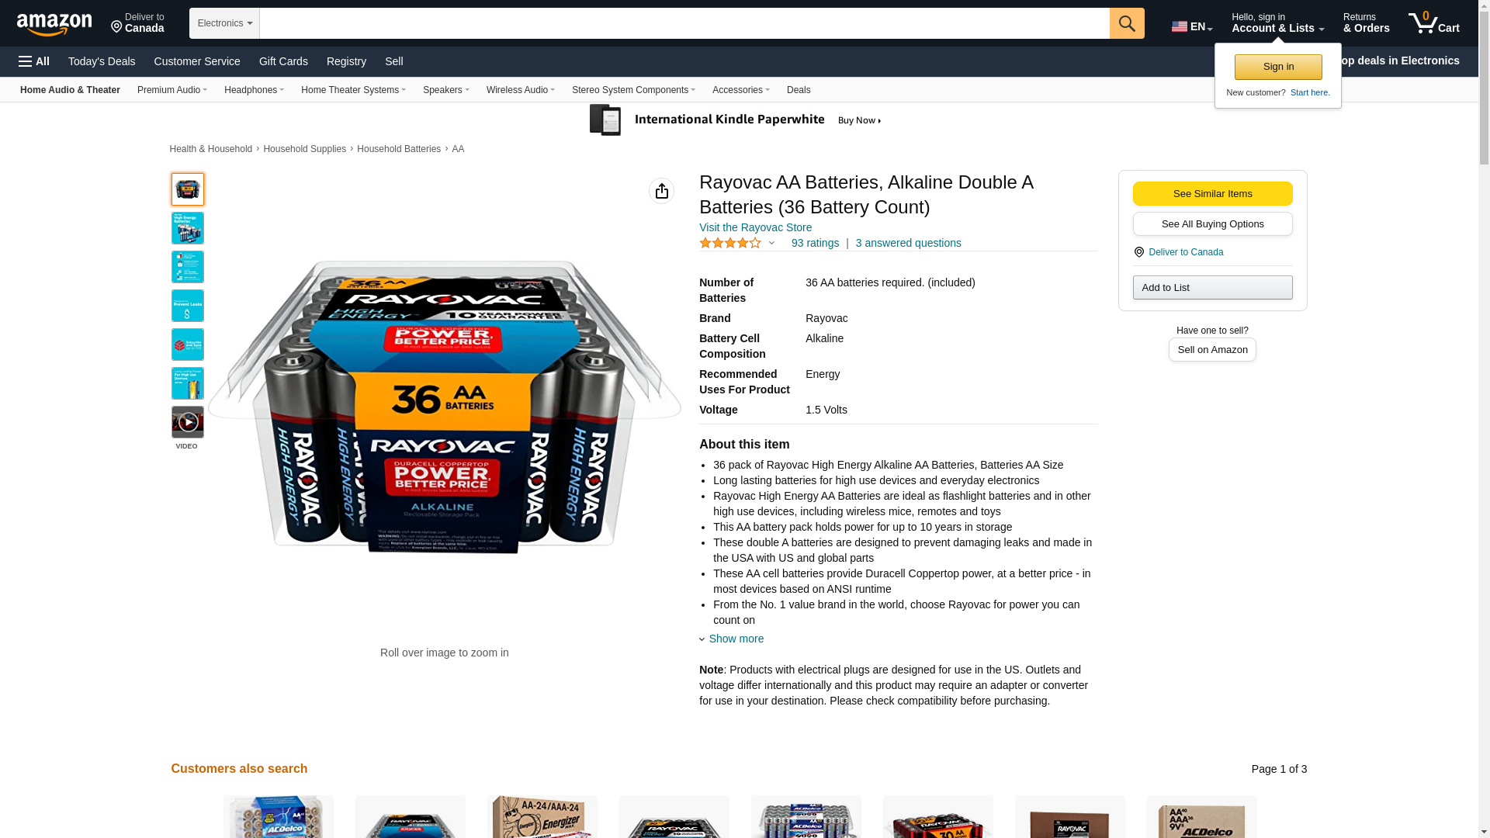
Task: Click the share icon on product image
Action: pos(661,191)
